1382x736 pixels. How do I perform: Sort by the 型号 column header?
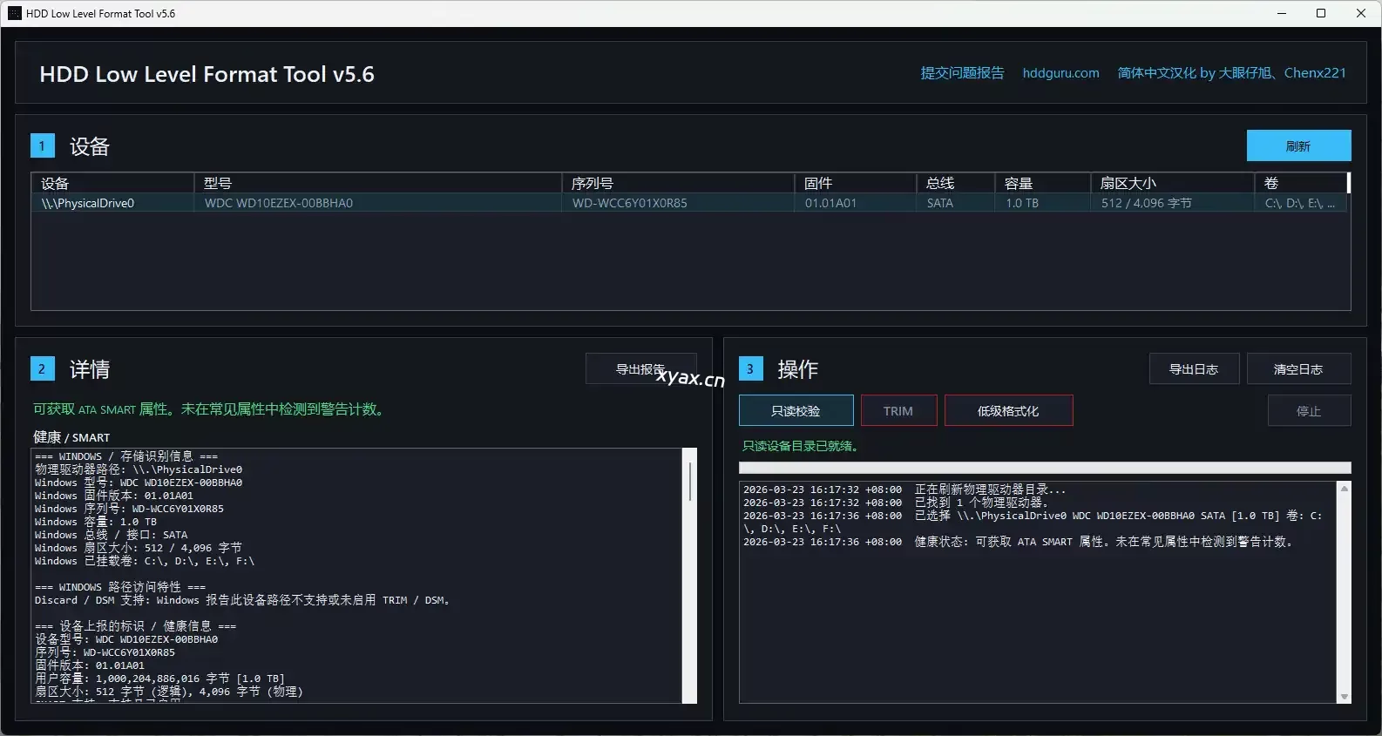point(377,183)
